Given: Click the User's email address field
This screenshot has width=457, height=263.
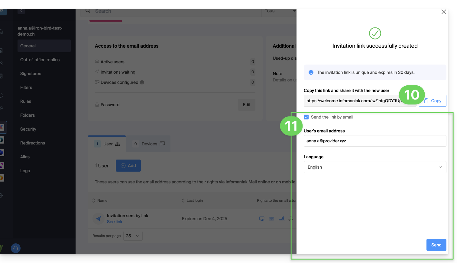Looking at the screenshot, I should point(374,141).
